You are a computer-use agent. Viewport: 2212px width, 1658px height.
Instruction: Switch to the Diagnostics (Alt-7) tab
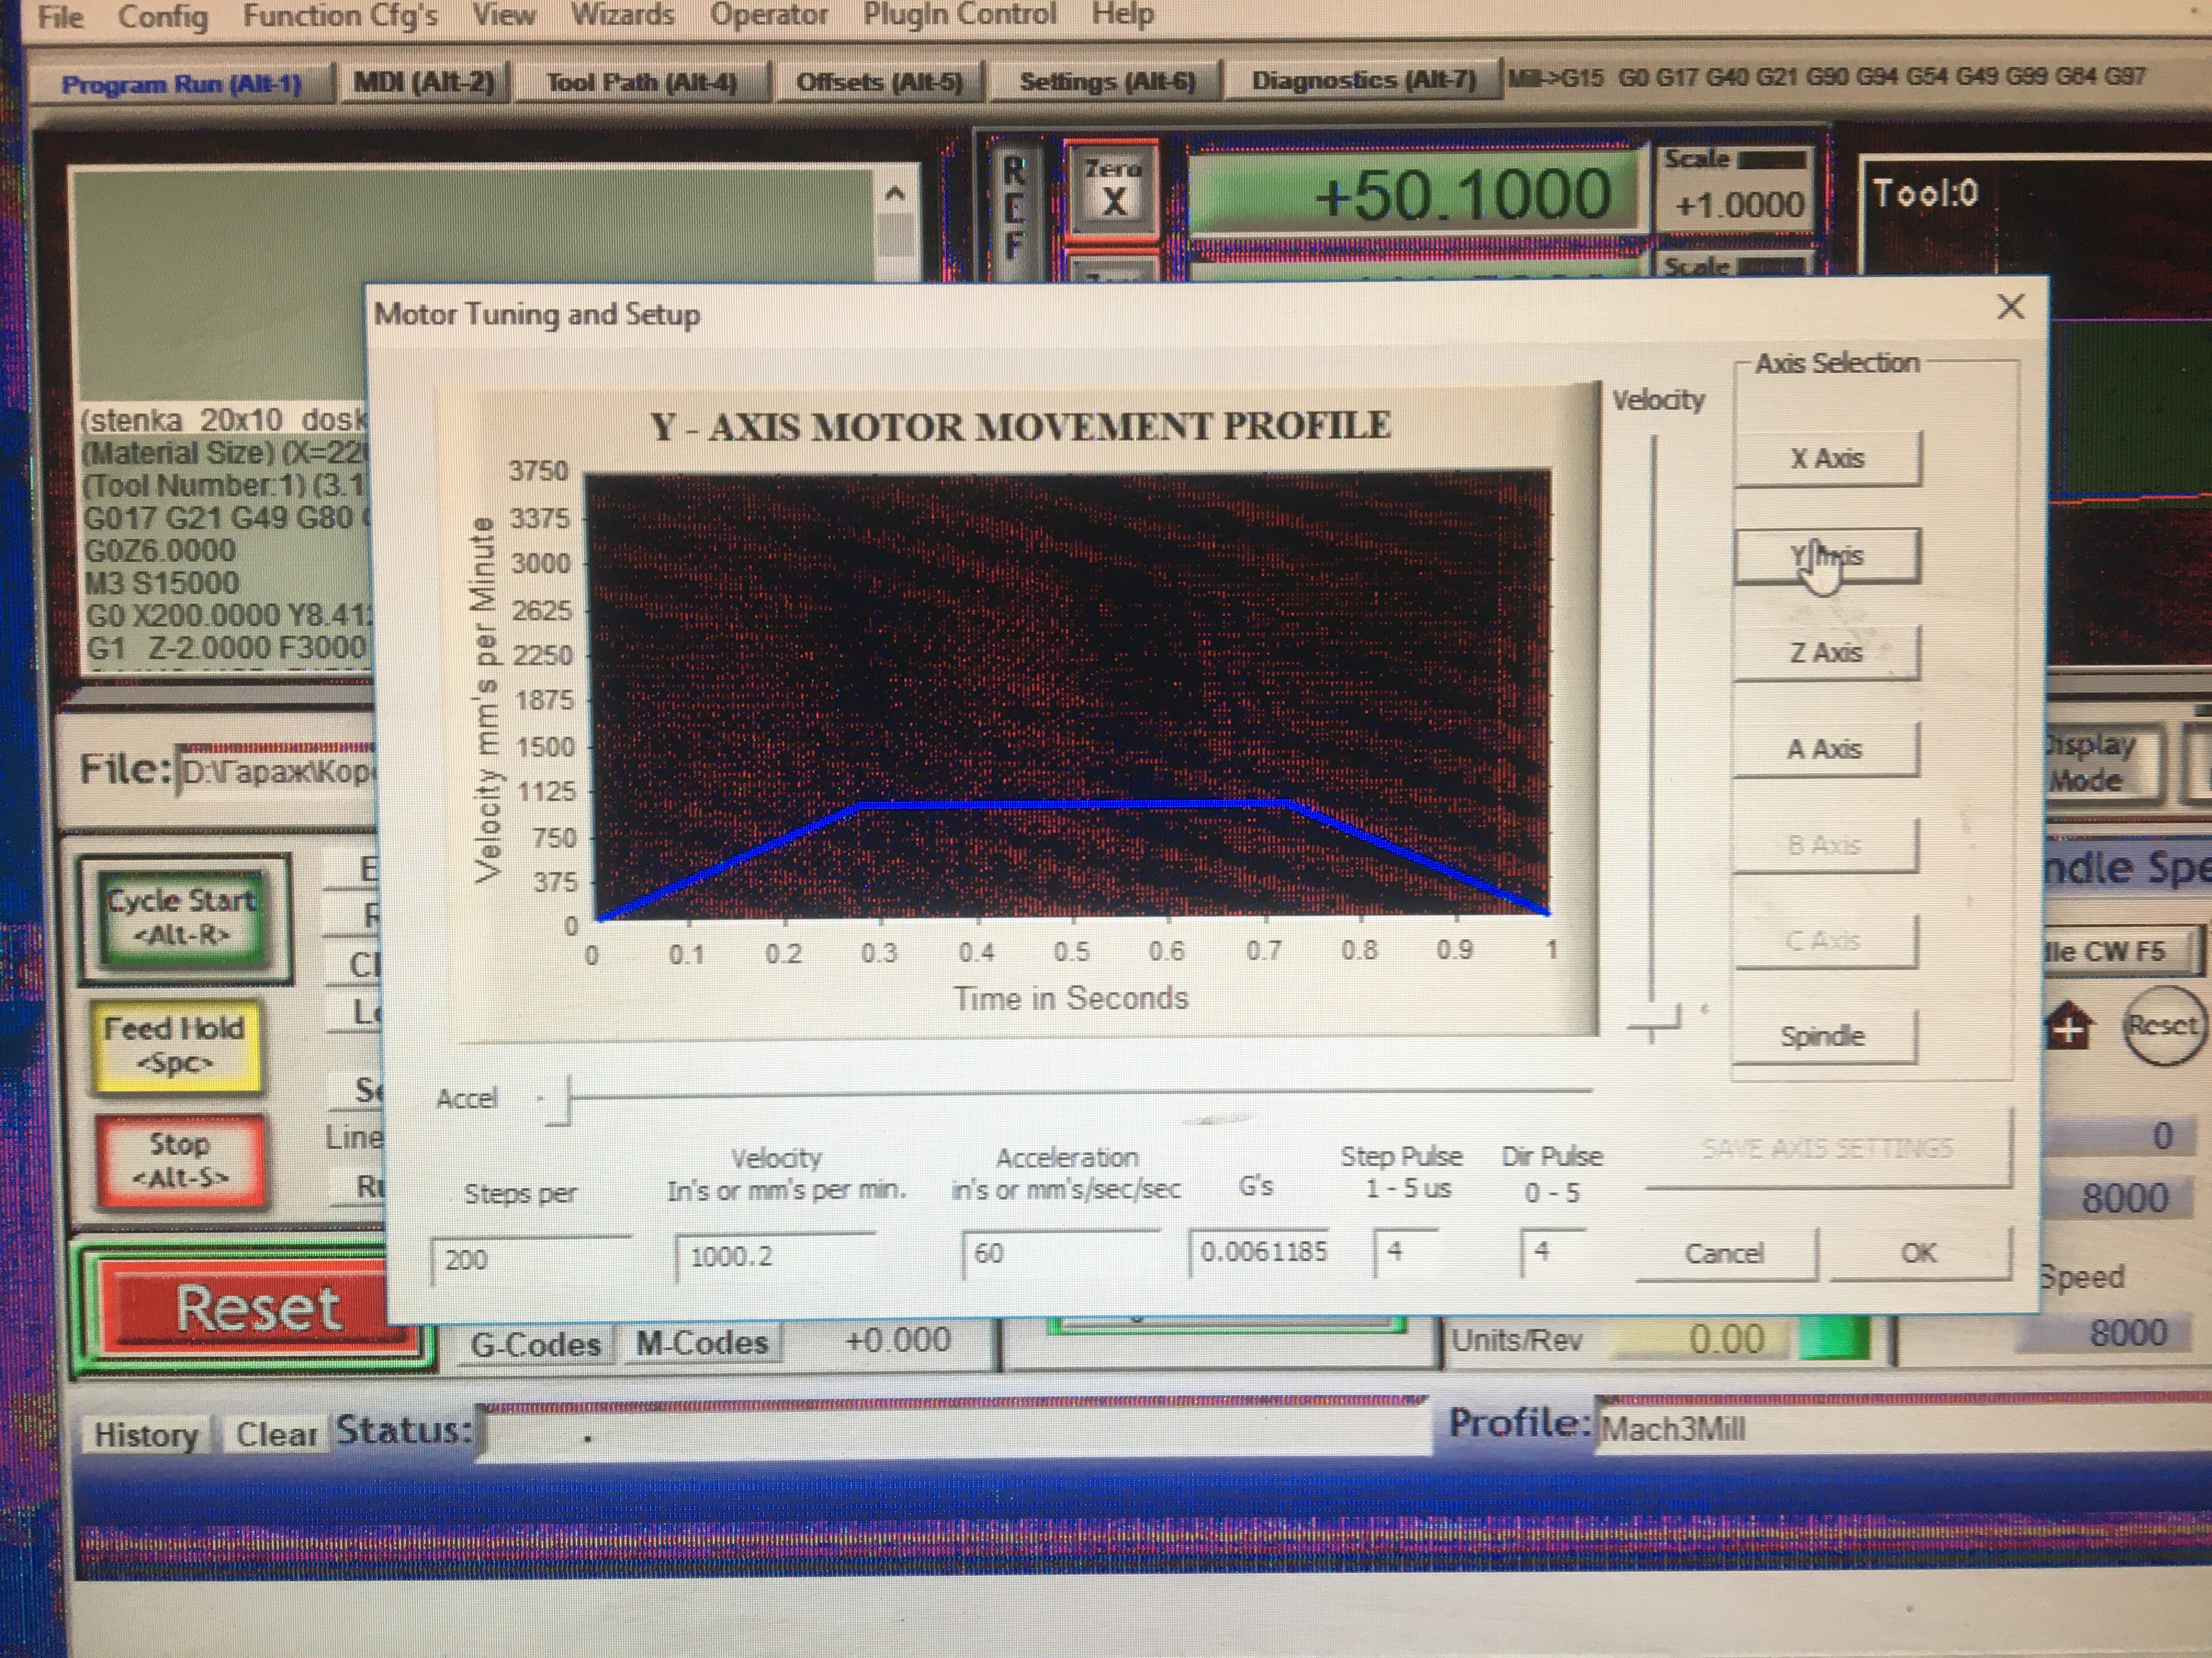[x=1363, y=81]
